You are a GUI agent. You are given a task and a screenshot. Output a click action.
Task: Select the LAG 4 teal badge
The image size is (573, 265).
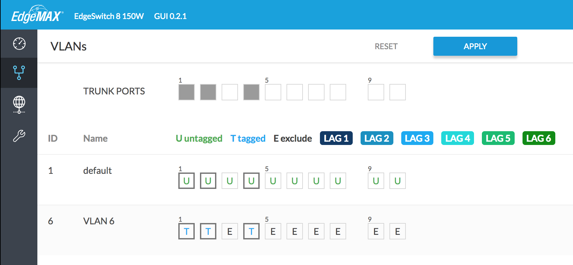coord(458,138)
